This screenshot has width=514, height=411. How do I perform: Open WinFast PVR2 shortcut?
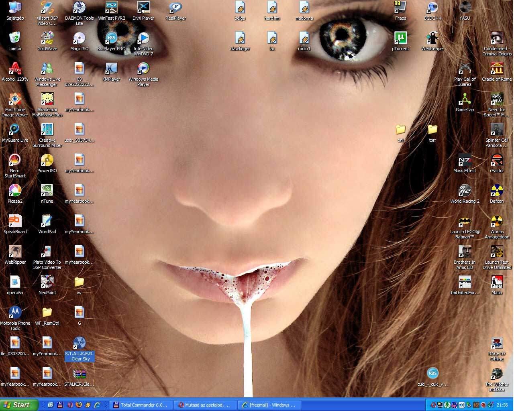tap(112, 11)
